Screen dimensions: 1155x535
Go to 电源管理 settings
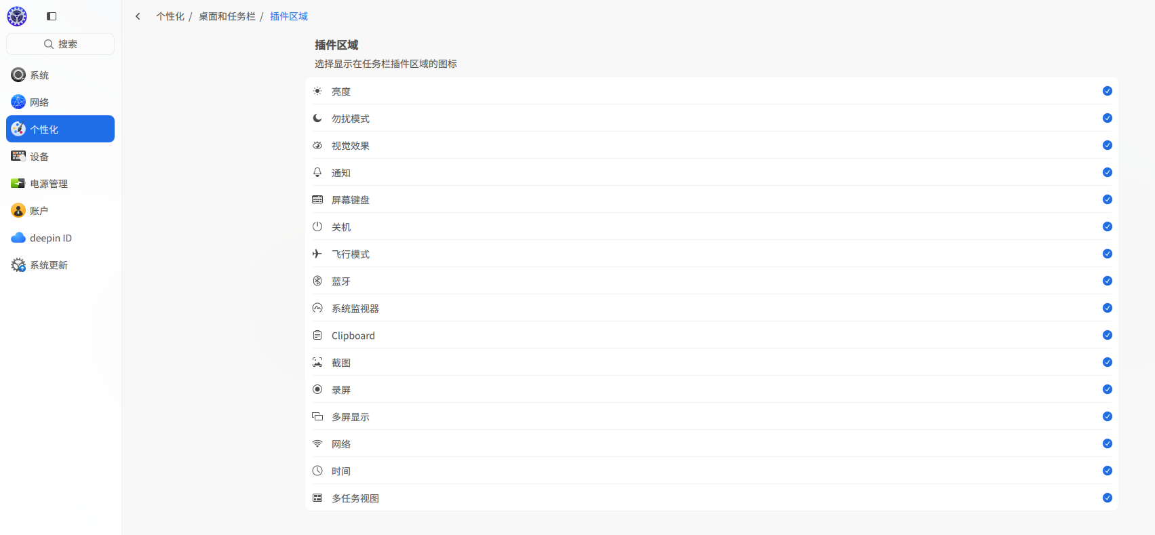(60, 183)
